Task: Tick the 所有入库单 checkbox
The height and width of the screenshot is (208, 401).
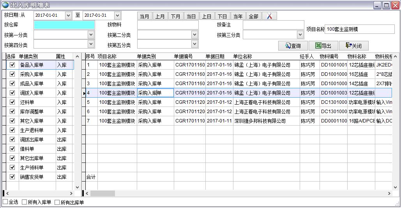Action: (x=25, y=202)
